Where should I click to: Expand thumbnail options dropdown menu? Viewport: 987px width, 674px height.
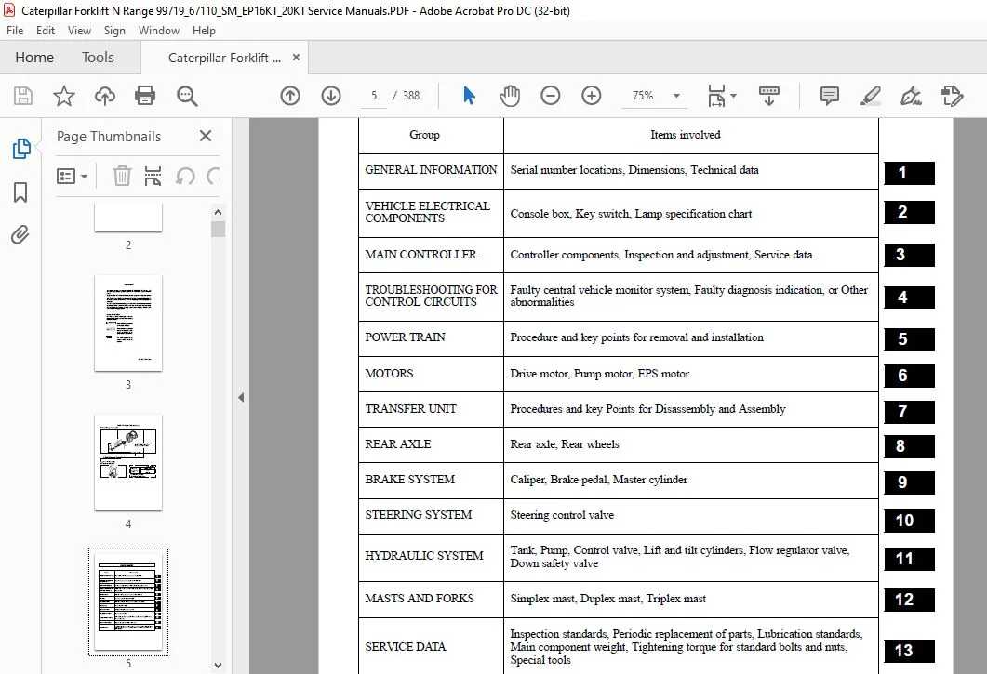72,177
